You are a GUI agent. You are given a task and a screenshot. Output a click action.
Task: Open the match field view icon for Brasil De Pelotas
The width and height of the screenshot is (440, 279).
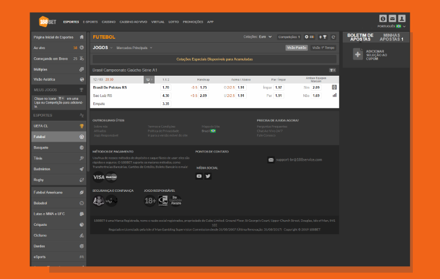[334, 87]
